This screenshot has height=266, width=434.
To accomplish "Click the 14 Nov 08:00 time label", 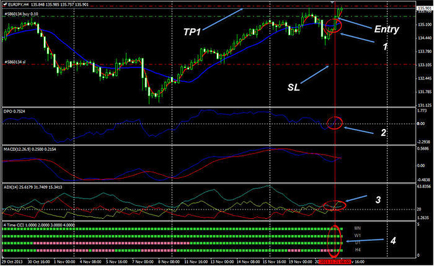I will pyautogui.click(x=248, y=262).
